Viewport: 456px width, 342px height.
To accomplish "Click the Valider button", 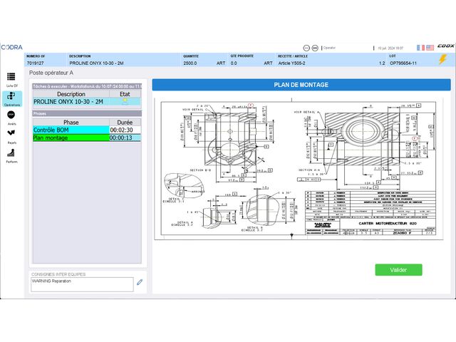I will click(x=398, y=270).
